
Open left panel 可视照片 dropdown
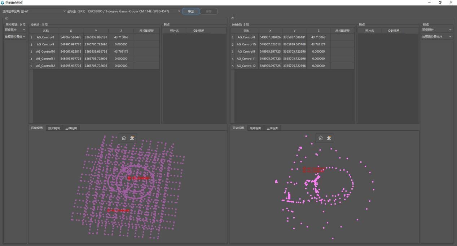(x=15, y=30)
